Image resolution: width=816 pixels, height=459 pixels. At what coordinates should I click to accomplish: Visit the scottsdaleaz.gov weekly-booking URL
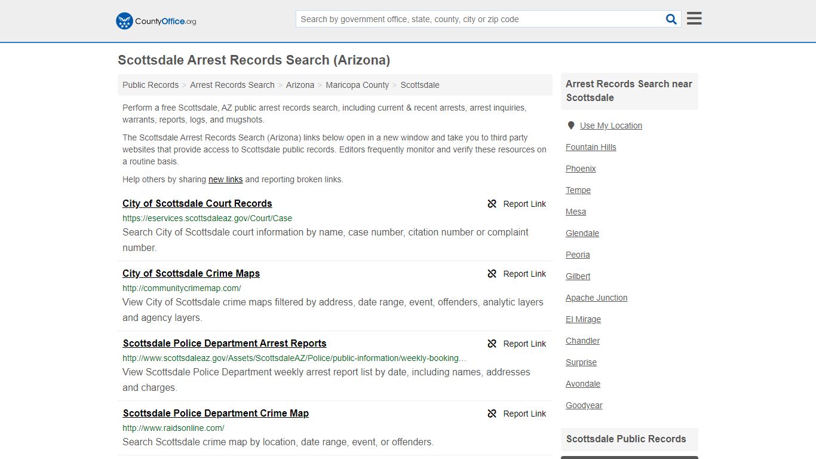coord(295,358)
